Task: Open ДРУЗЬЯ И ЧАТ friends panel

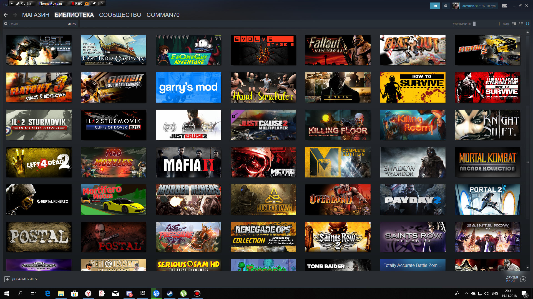Action: 516,279
